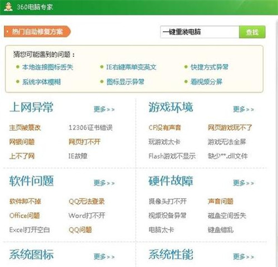Viewport: 278px width, 267px height.
Task: Open the 图标显示异常 suggestion
Action: (x=125, y=82)
